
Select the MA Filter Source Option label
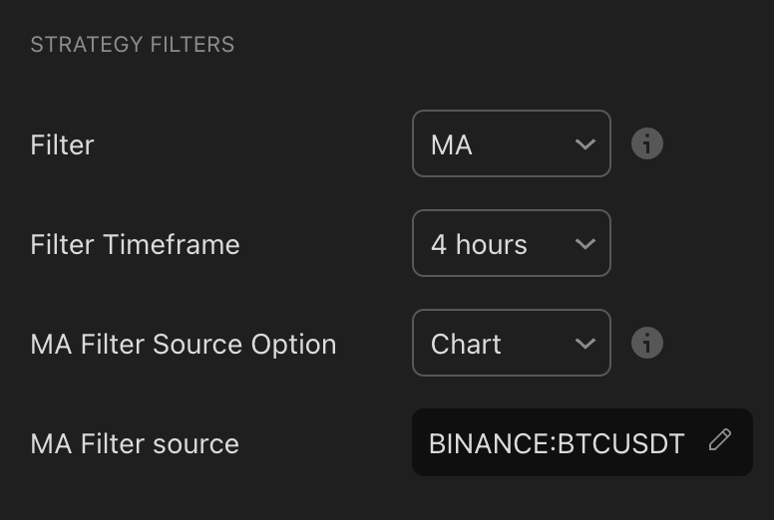(184, 344)
